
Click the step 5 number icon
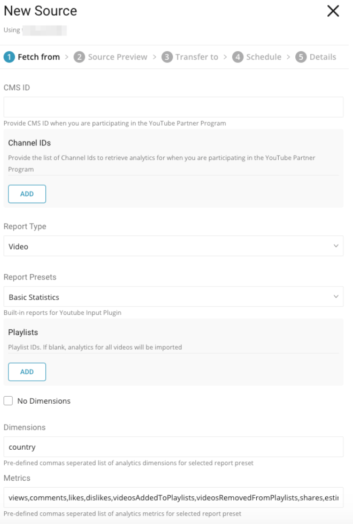tap(301, 57)
